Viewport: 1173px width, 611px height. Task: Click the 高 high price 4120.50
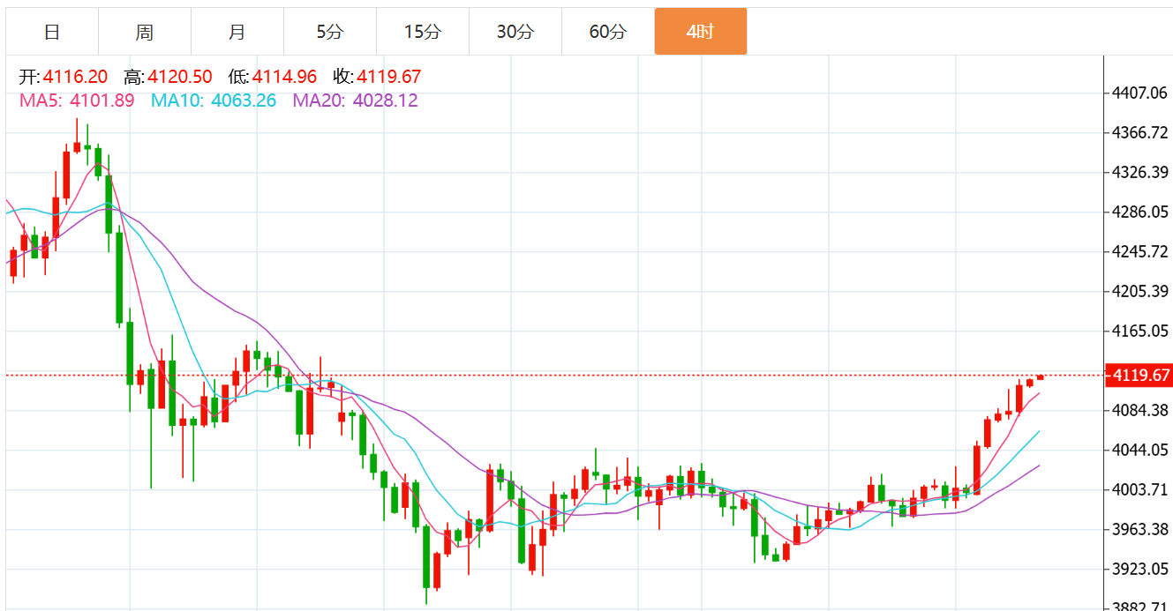180,77
